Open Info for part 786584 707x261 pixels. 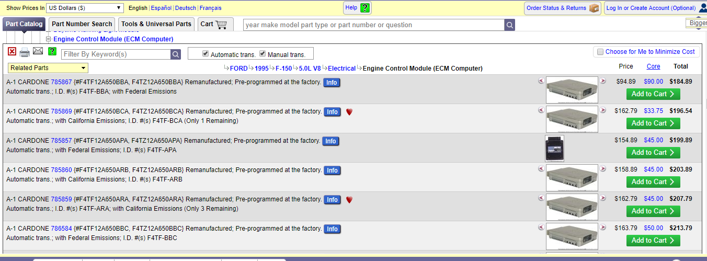(332, 229)
